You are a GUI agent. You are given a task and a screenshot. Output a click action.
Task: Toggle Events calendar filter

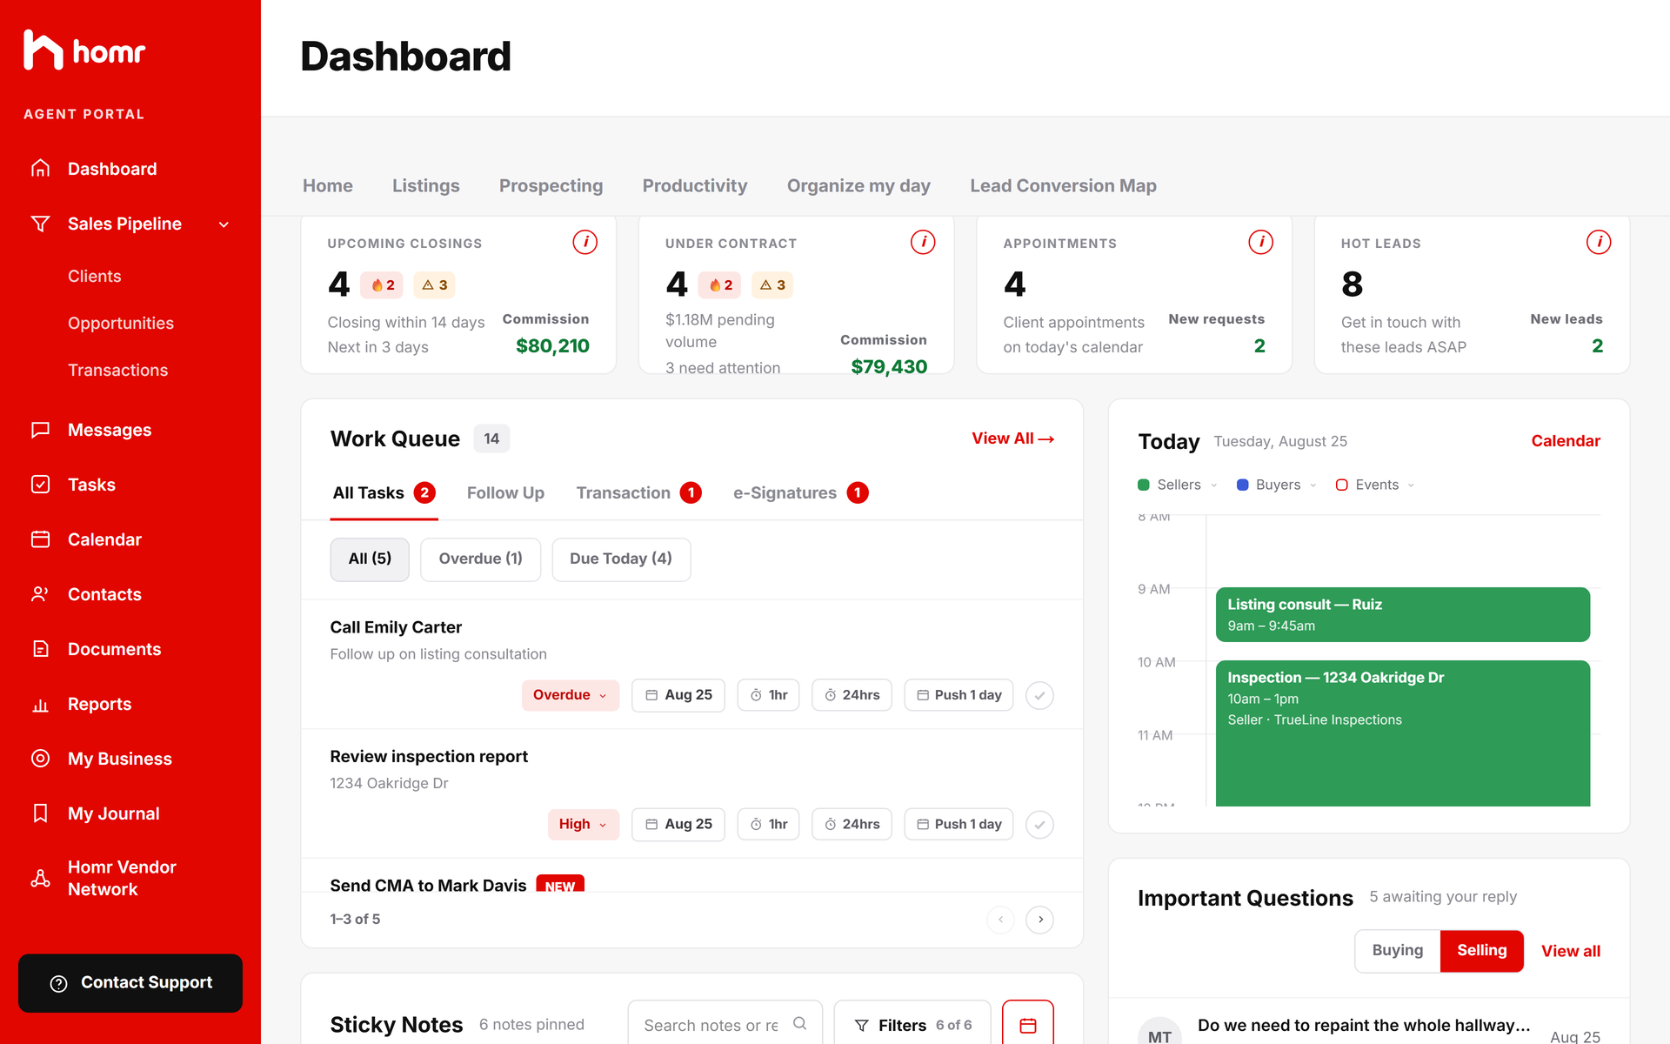pos(1375,485)
